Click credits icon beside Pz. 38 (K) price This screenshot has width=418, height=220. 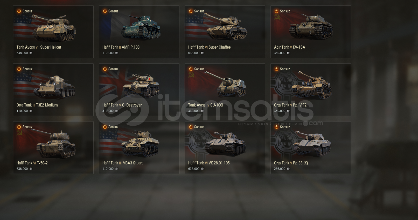tap(288, 169)
